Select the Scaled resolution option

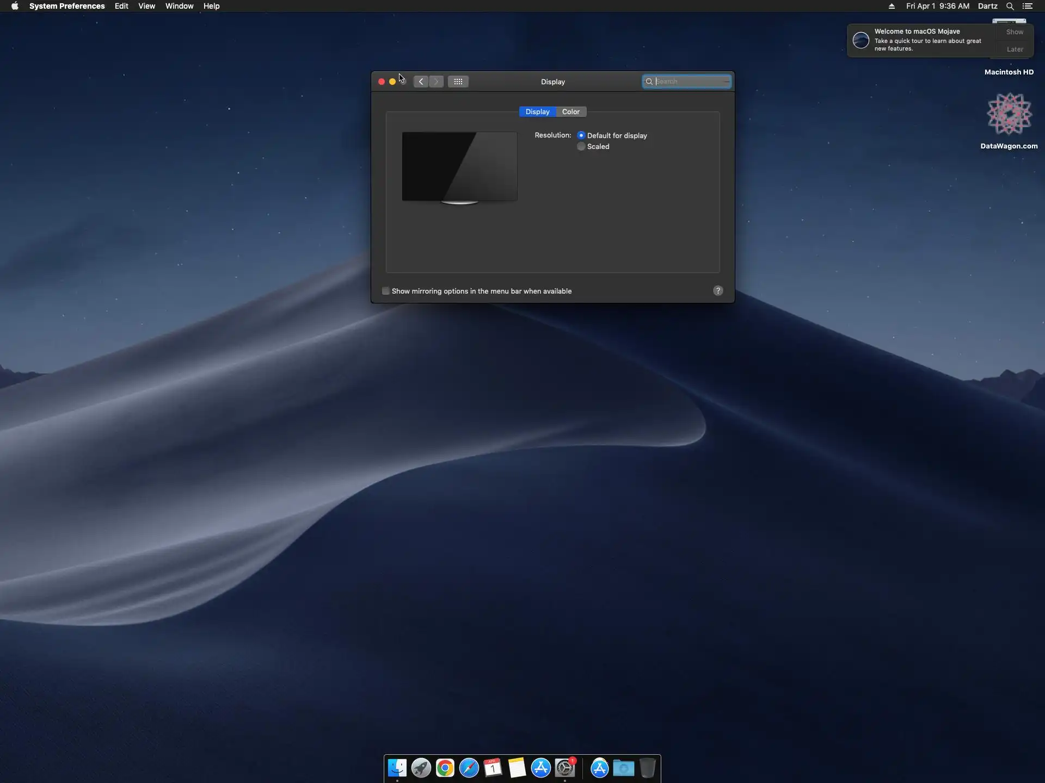coord(581,146)
